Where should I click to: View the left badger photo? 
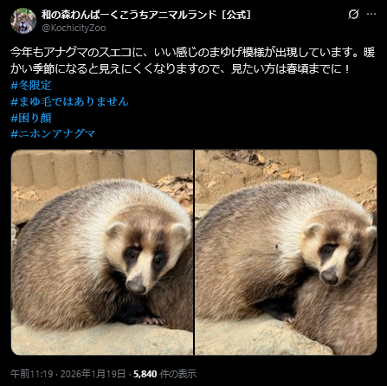[x=102, y=253]
